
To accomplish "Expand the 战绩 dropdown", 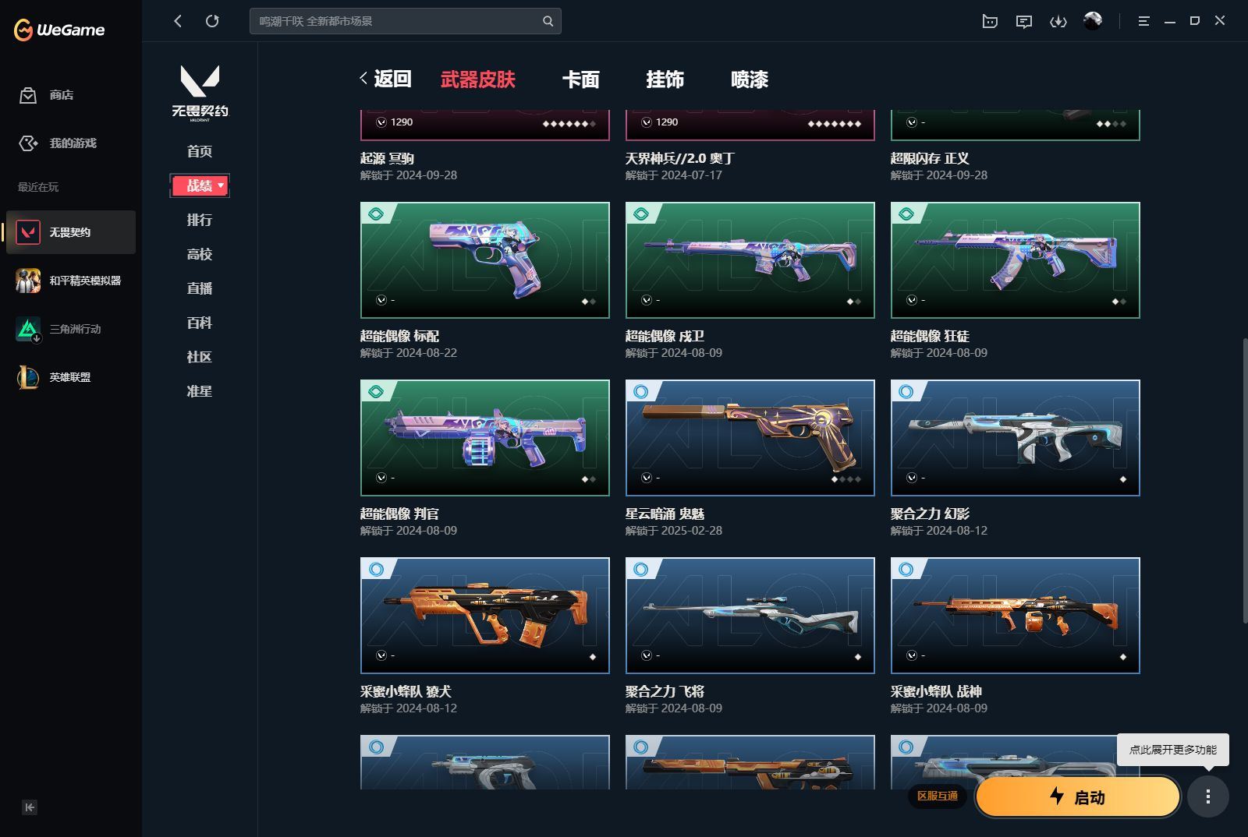I will tap(200, 185).
